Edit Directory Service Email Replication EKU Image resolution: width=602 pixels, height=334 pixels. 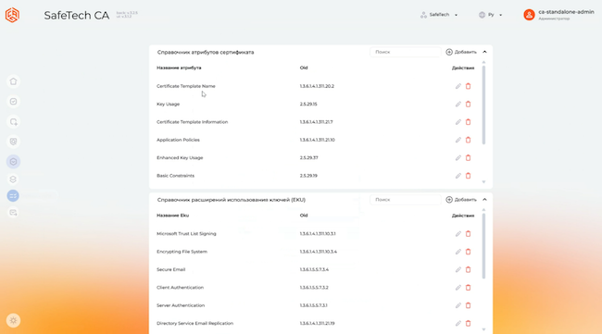(458, 323)
